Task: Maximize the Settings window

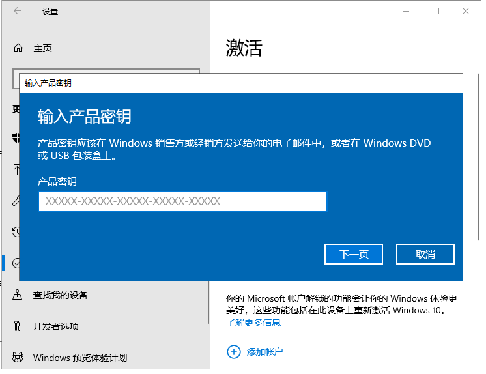Action: point(436,11)
